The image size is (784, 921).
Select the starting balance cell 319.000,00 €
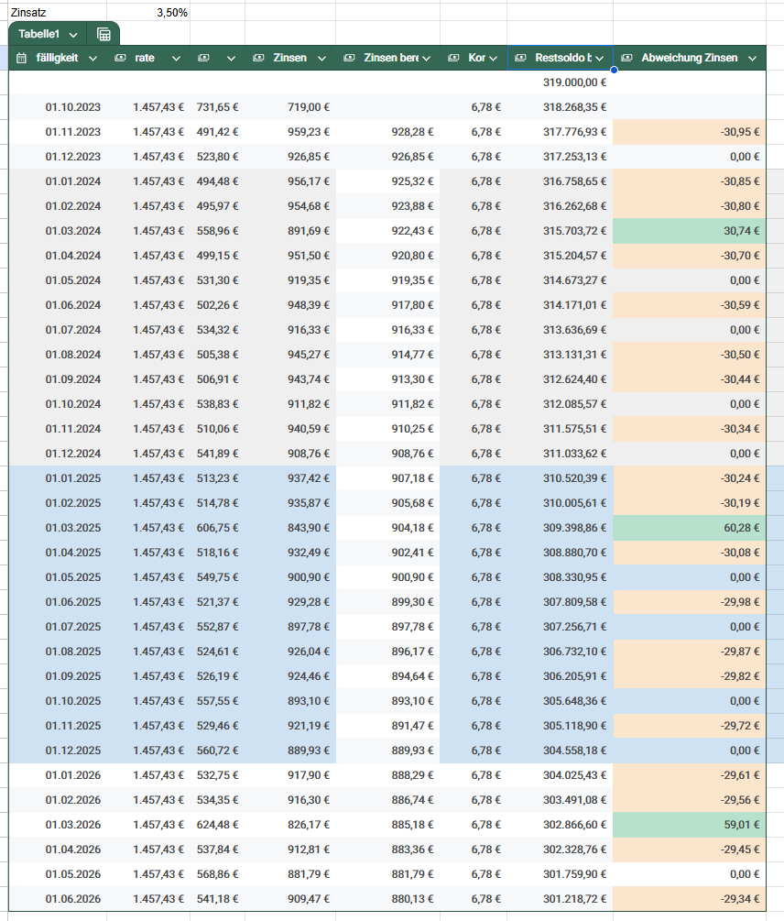pyautogui.click(x=561, y=82)
